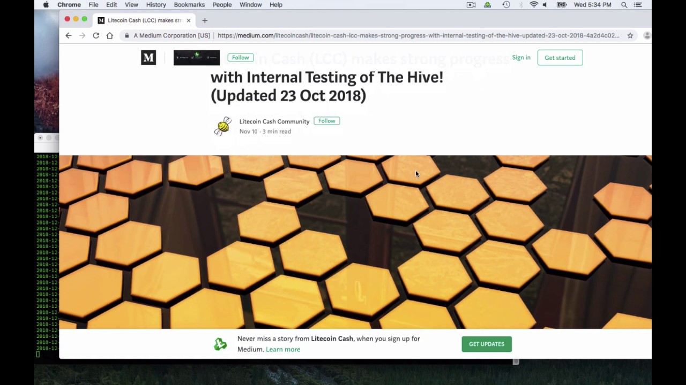
Task: Click the GET UPDATES button
Action: (x=487, y=344)
